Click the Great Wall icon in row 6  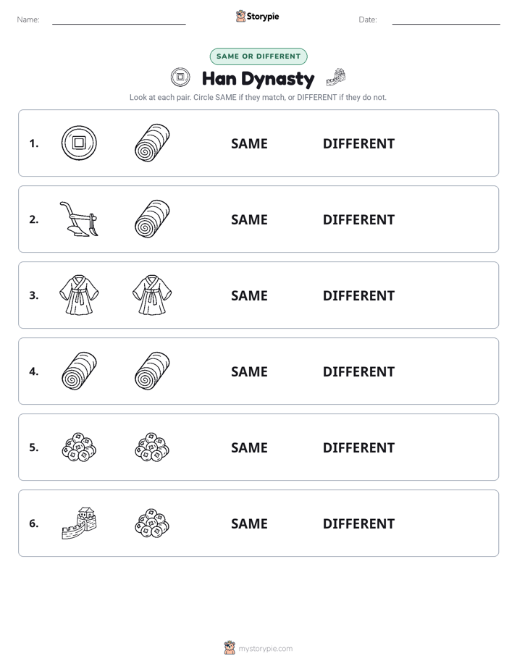[x=80, y=523]
